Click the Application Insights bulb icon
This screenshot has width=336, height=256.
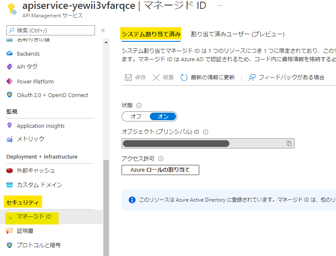[10, 126]
